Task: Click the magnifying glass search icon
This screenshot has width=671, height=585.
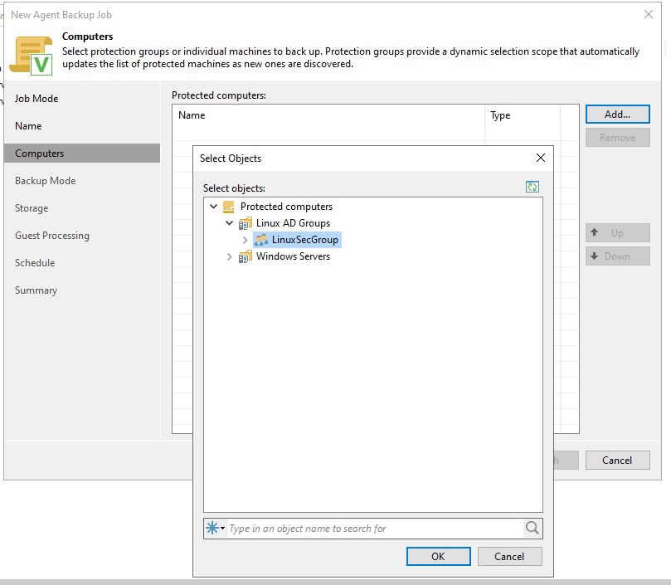Action: coord(532,529)
